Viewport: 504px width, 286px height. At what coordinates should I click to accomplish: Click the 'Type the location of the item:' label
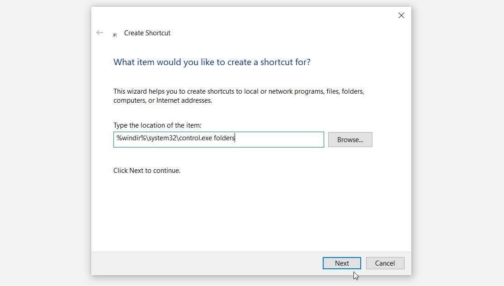click(x=157, y=125)
